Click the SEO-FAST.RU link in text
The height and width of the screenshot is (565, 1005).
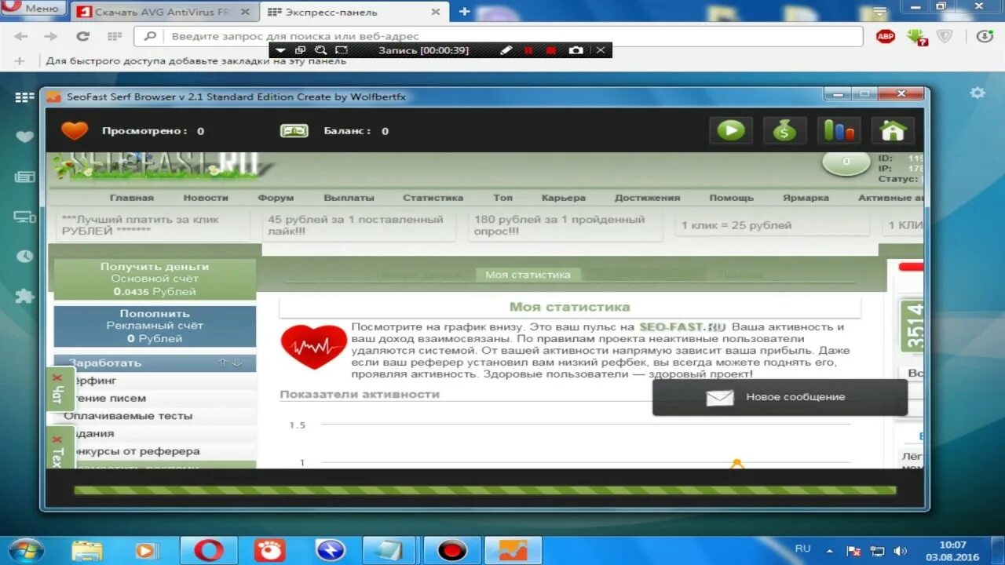[682, 326]
